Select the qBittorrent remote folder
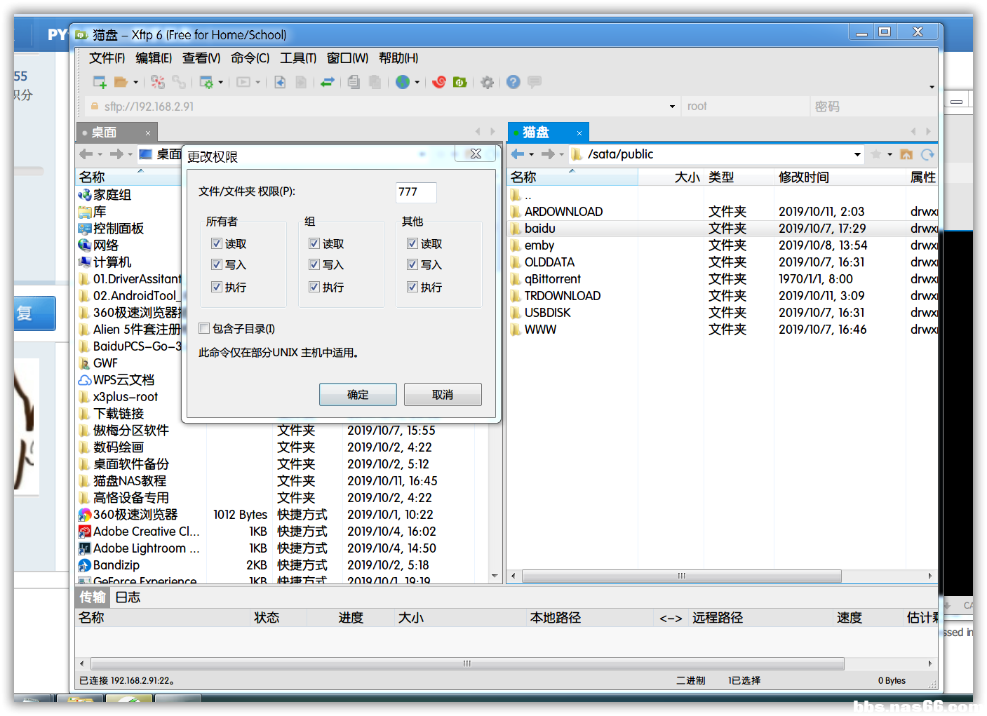Image resolution: width=987 pixels, height=716 pixels. point(552,279)
